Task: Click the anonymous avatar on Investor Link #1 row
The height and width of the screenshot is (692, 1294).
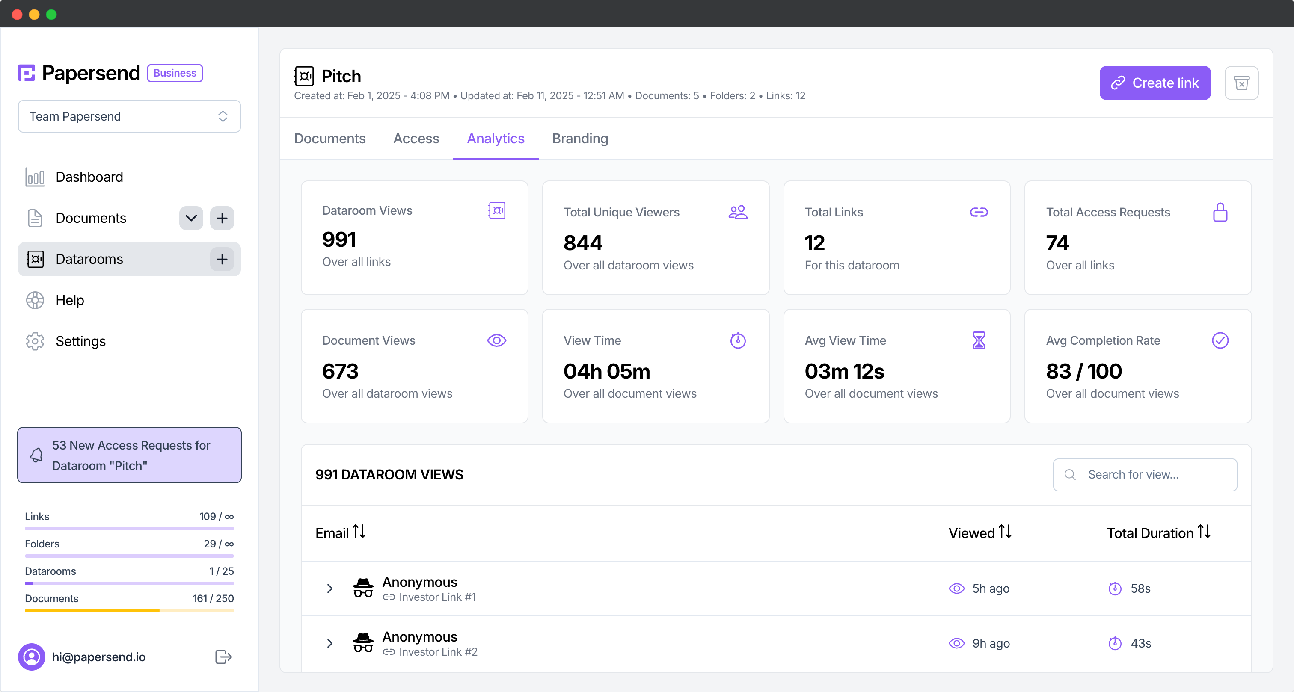Action: (363, 588)
